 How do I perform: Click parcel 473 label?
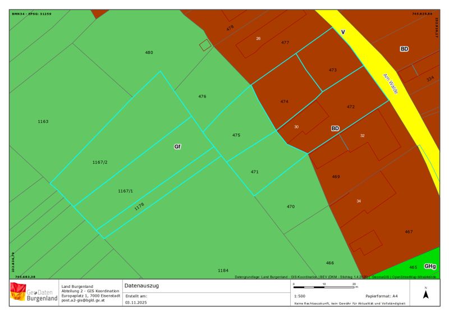(x=333, y=70)
